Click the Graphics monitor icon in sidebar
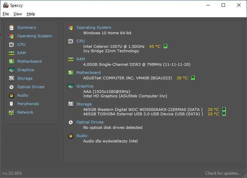Viewport: 247px width, 178px height. tap(12, 70)
